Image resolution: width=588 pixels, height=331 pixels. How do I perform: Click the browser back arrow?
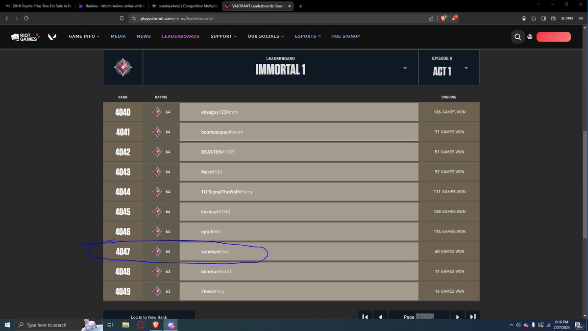7,18
